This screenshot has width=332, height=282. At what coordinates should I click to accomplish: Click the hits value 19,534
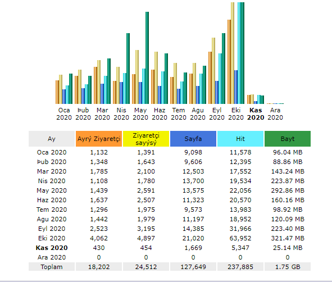240,181
